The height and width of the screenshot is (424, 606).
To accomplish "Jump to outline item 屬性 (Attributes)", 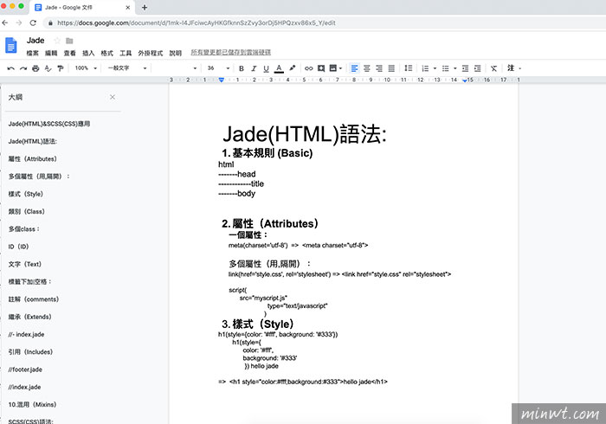I will point(33,158).
